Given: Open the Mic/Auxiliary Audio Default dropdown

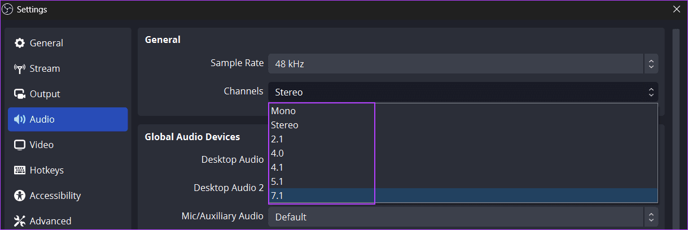Looking at the screenshot, I should click(x=463, y=216).
